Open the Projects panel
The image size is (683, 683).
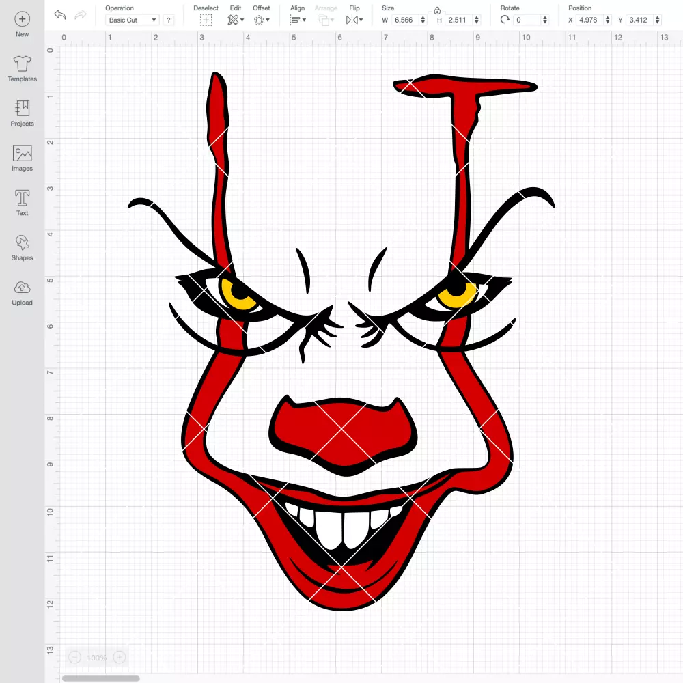point(23,113)
